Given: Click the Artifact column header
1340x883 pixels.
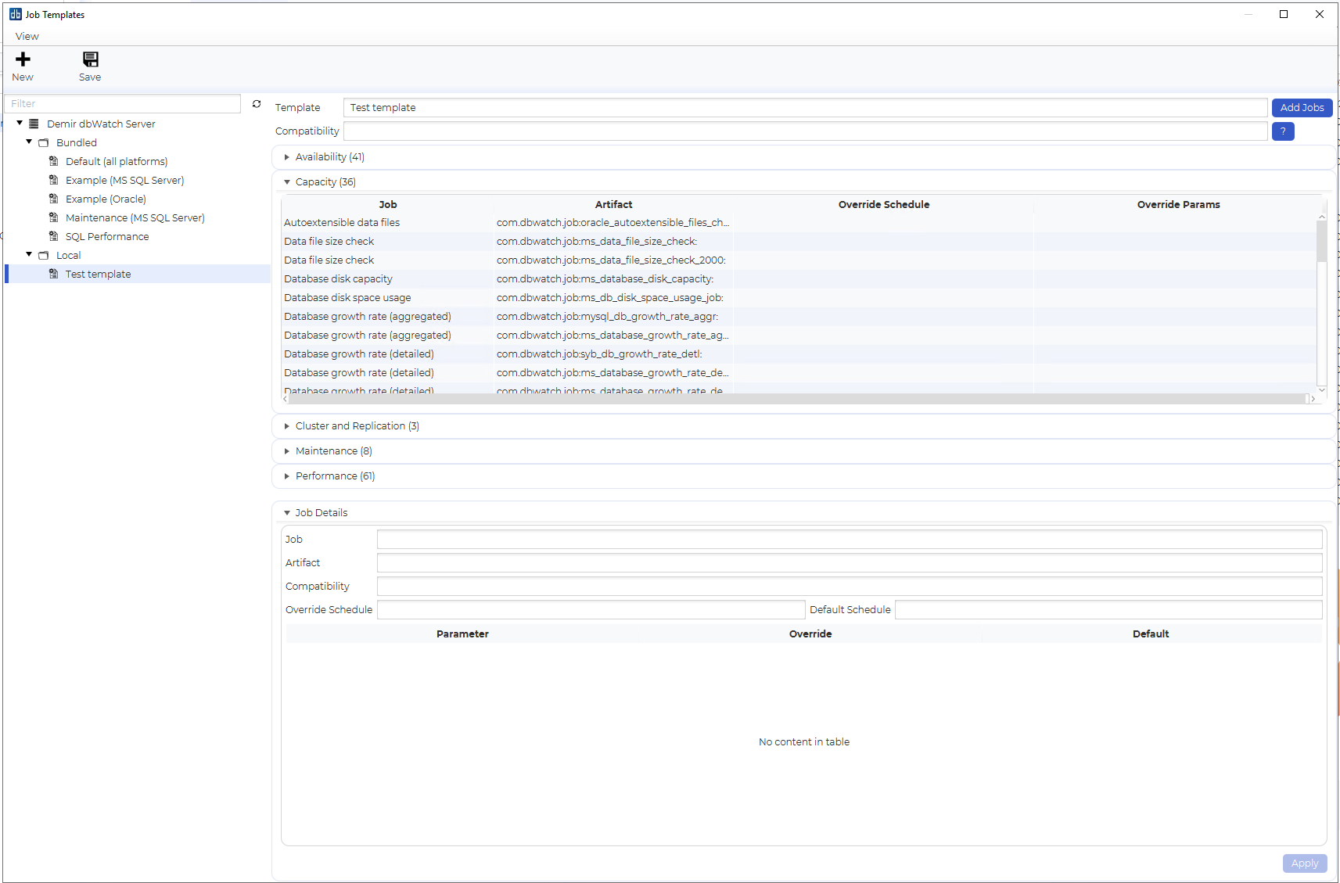Looking at the screenshot, I should tap(613, 205).
